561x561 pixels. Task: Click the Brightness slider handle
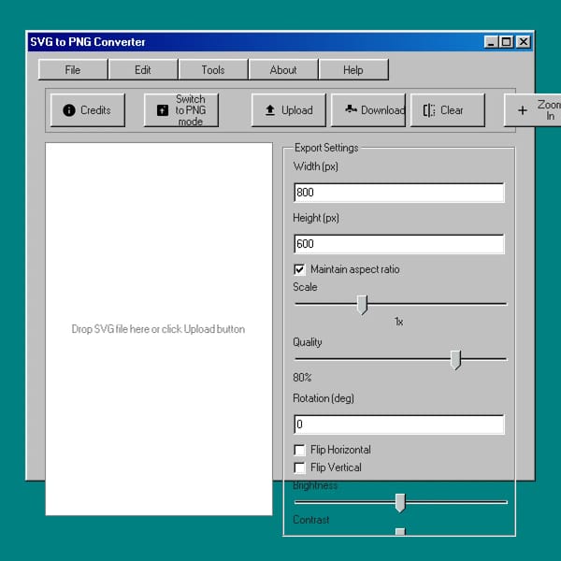(x=400, y=503)
